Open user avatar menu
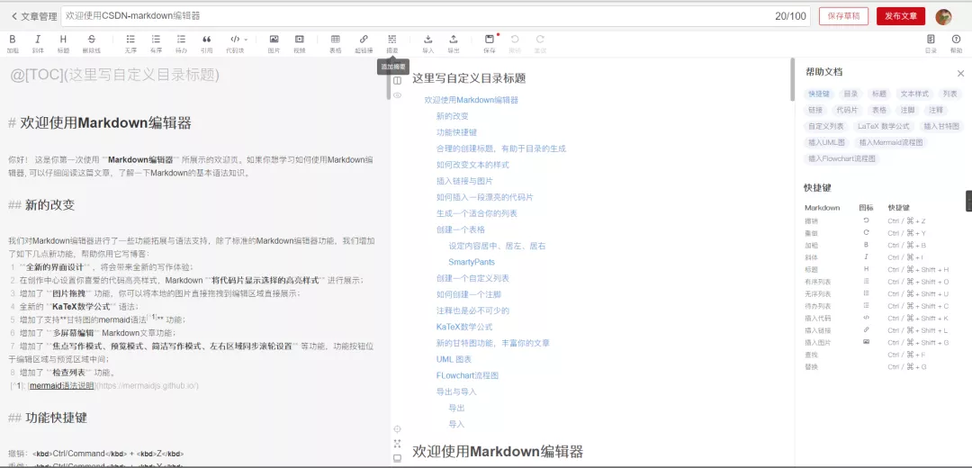The image size is (972, 468). (x=943, y=17)
